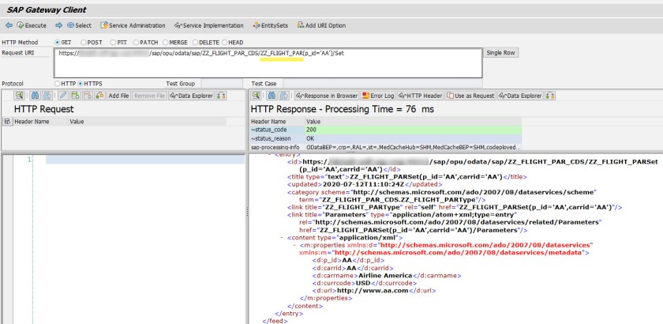Click the pencil edit icon in HTTP Request toolbar
The width and height of the screenshot is (663, 324).
click(63, 96)
